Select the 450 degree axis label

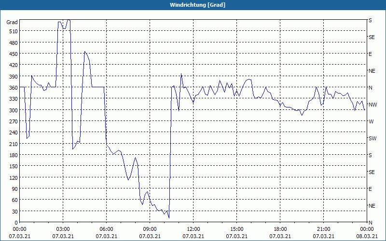12,54
